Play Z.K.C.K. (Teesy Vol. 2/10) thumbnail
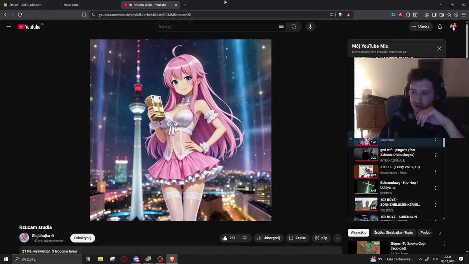The height and width of the screenshot is (264, 469). [366, 171]
